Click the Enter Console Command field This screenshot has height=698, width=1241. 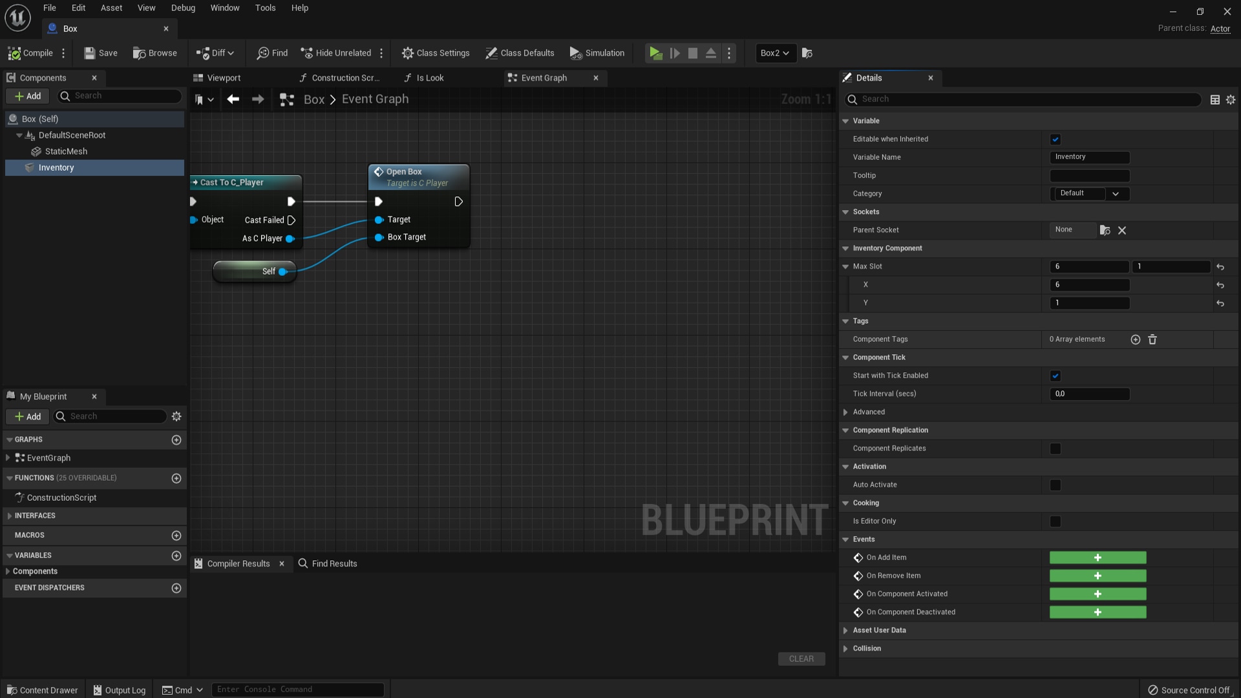click(297, 689)
